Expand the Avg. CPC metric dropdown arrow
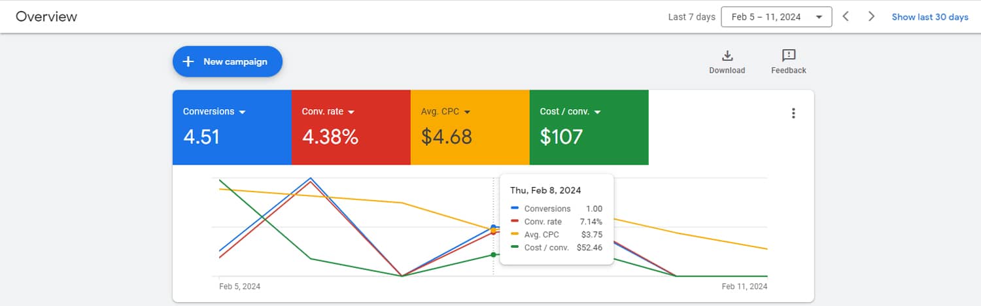Image resolution: width=981 pixels, height=306 pixels. (467, 112)
